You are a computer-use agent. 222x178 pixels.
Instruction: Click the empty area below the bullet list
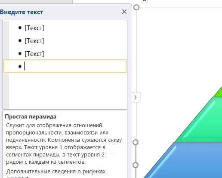[x=68, y=91]
